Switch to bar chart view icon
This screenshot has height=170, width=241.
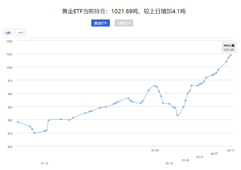pyautogui.click(x=8, y=32)
